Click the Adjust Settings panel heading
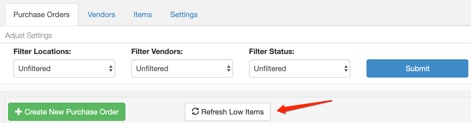 29,36
